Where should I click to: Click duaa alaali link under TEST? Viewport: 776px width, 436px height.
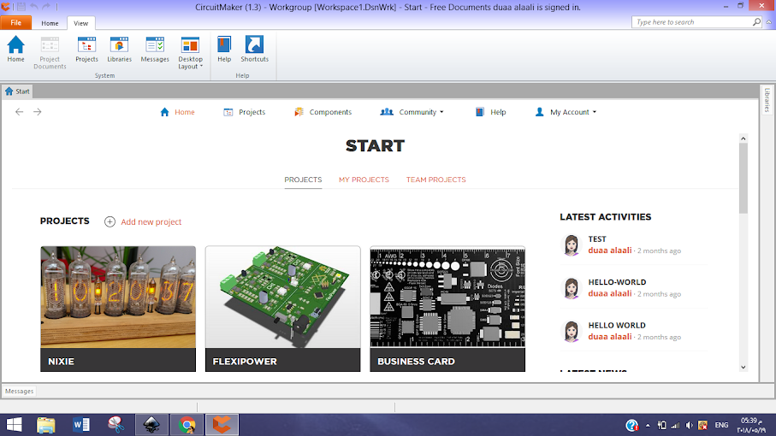(x=610, y=250)
